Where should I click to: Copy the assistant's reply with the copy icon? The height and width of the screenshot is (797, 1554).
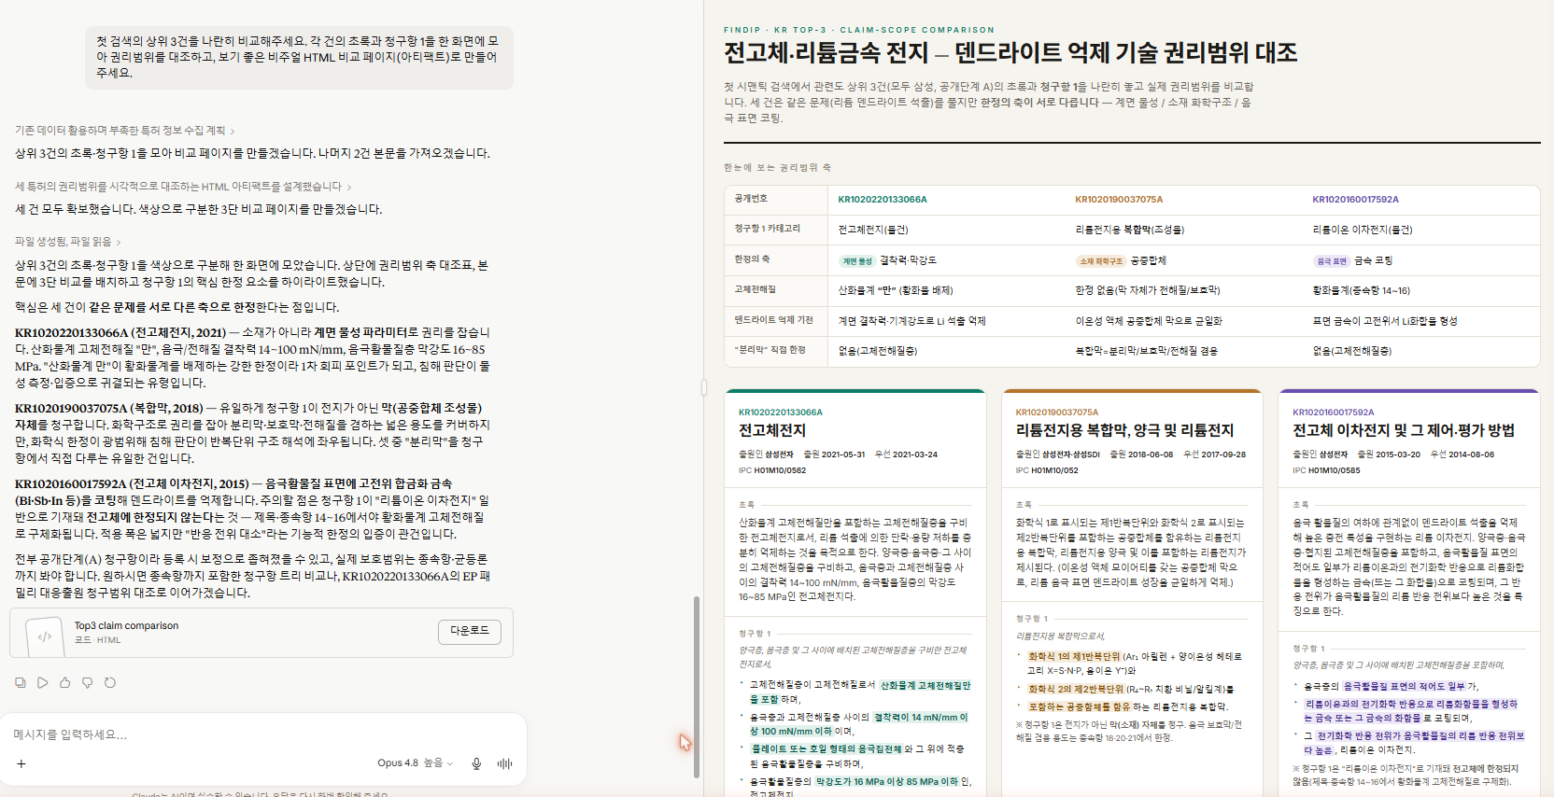(x=21, y=682)
